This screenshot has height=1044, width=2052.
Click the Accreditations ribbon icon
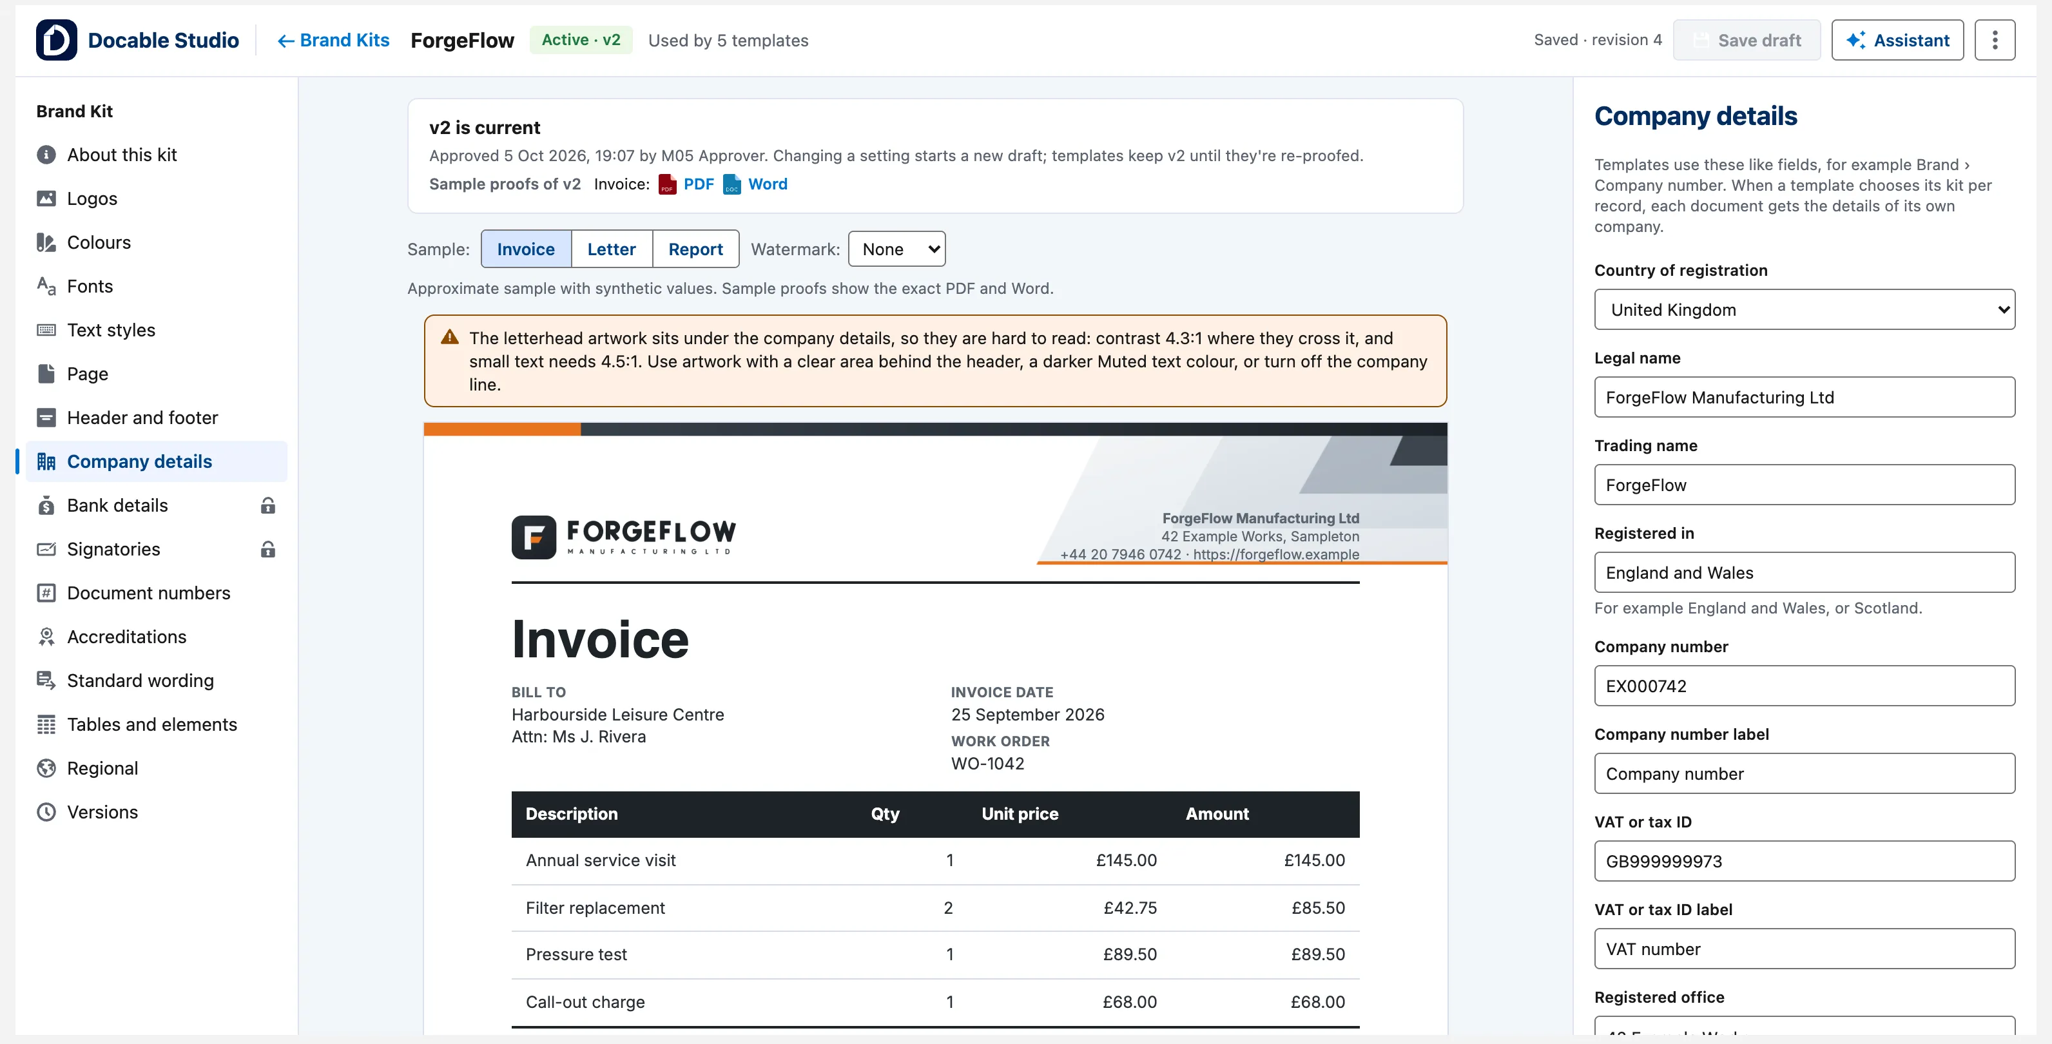pos(46,636)
